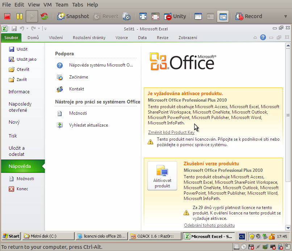The height and width of the screenshot is (251, 292).
Task: Click the Odebrání tohoto produktu link
Action: coord(209,225)
